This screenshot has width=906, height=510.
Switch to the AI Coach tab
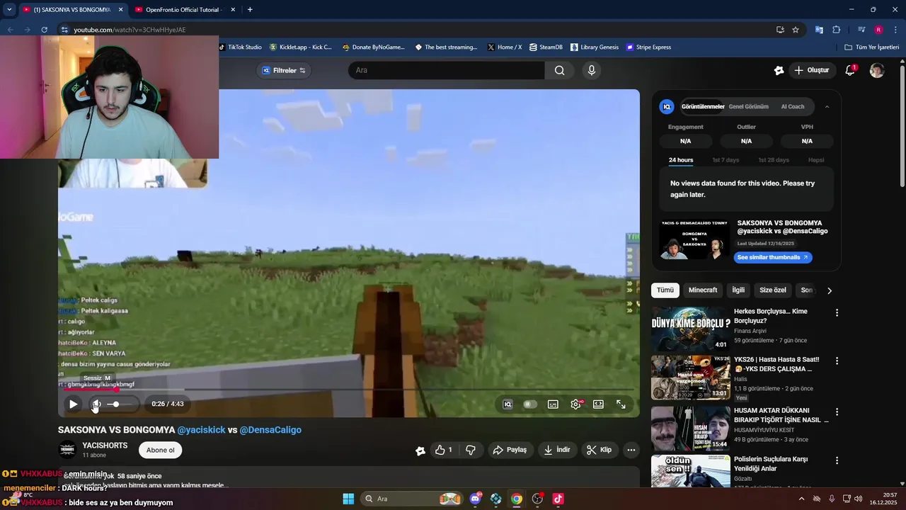pos(793,107)
